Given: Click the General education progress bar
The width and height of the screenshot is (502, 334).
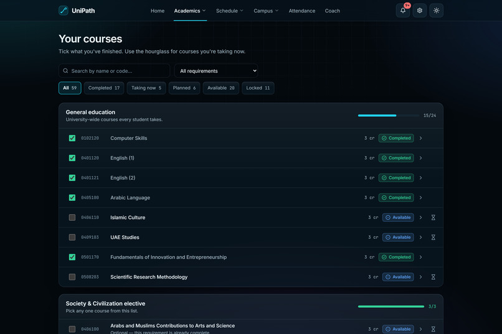Looking at the screenshot, I should click(389, 116).
